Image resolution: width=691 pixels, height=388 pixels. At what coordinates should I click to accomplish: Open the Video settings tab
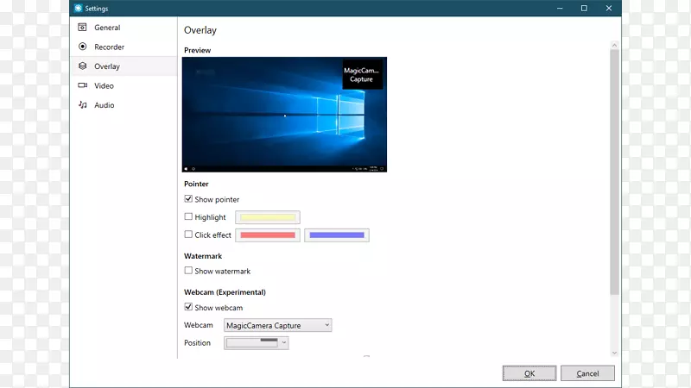(x=104, y=85)
